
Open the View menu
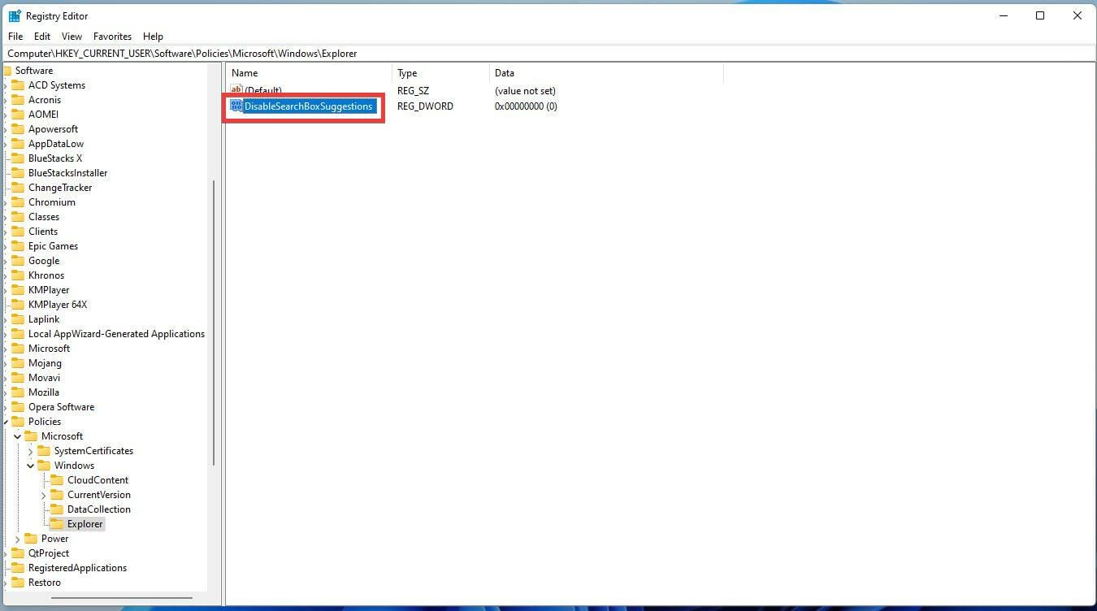pos(72,36)
